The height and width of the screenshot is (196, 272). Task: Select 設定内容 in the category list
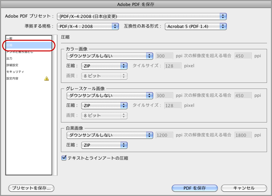[29, 79]
